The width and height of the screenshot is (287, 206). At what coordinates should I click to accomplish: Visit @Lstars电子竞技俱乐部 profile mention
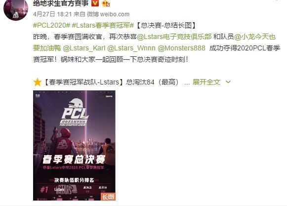(174, 37)
